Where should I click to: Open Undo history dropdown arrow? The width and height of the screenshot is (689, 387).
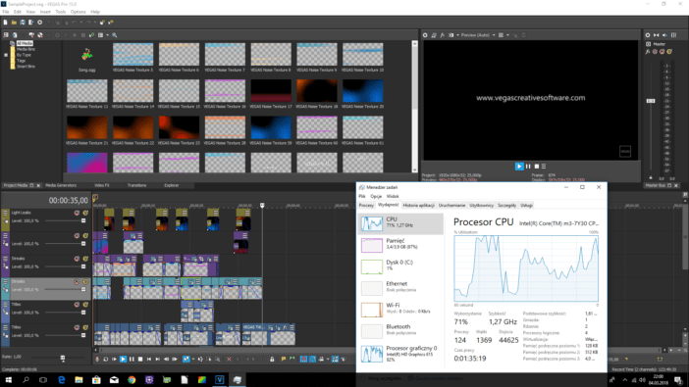tap(81, 22)
